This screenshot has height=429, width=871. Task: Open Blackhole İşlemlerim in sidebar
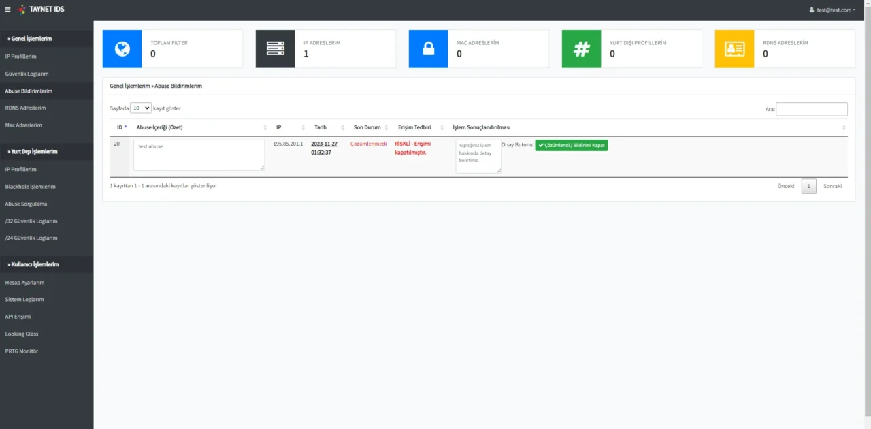(31, 186)
